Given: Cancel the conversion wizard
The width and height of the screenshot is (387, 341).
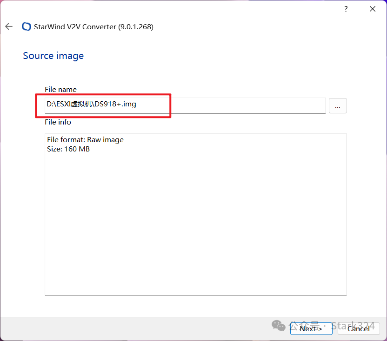Looking at the screenshot, I should click(358, 328).
